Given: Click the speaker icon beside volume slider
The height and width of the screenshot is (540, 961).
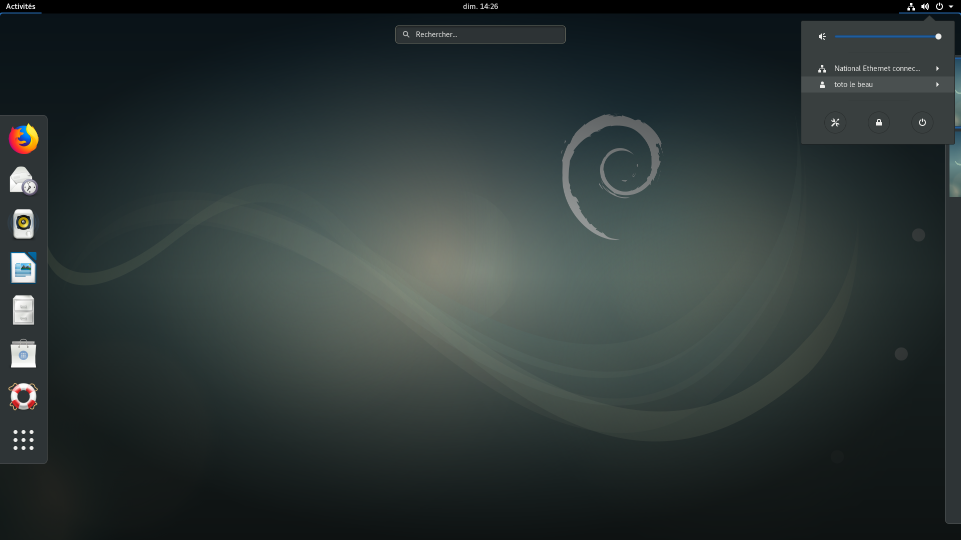Looking at the screenshot, I should click(x=822, y=36).
